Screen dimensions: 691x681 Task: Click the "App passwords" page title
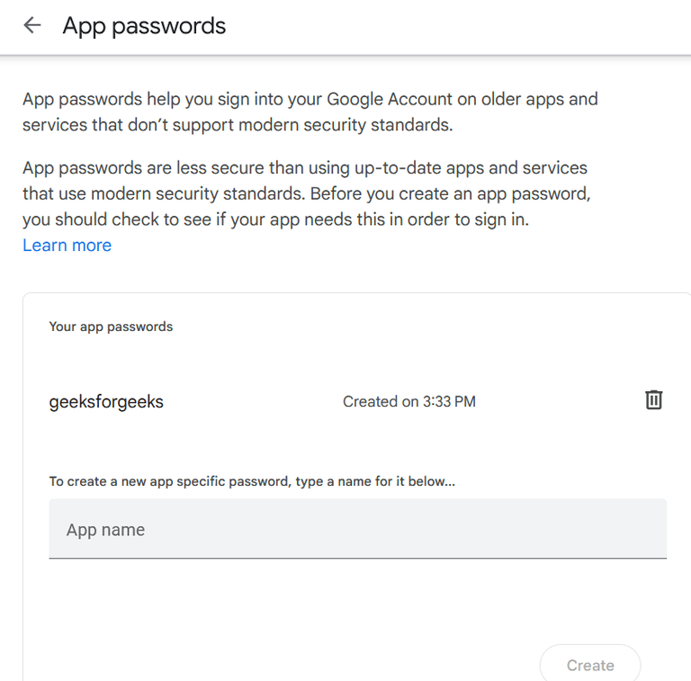coord(144,26)
